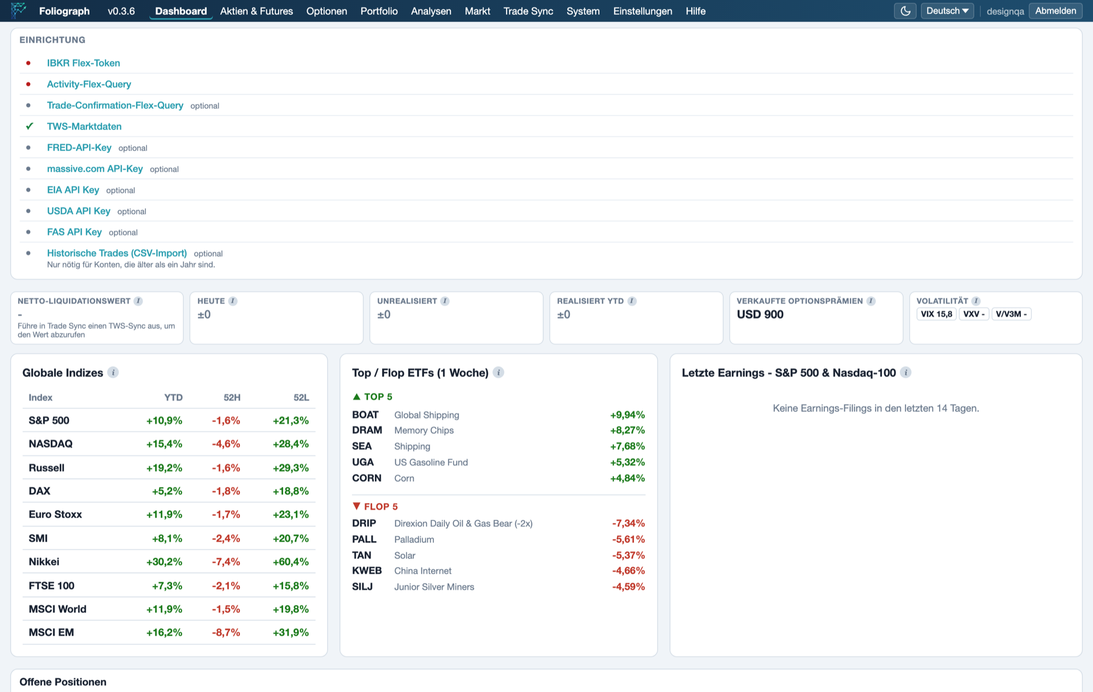Click the YTD column header

[x=173, y=397]
